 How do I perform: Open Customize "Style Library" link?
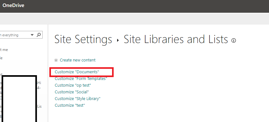click(78, 99)
